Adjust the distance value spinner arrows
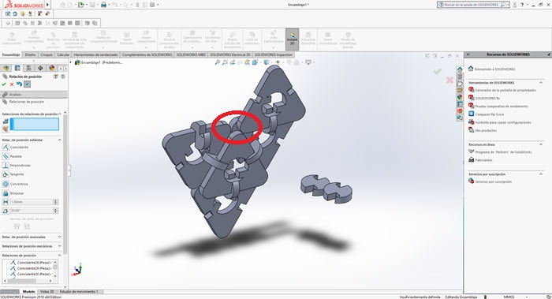This screenshot has width=552, height=299. coord(56,202)
